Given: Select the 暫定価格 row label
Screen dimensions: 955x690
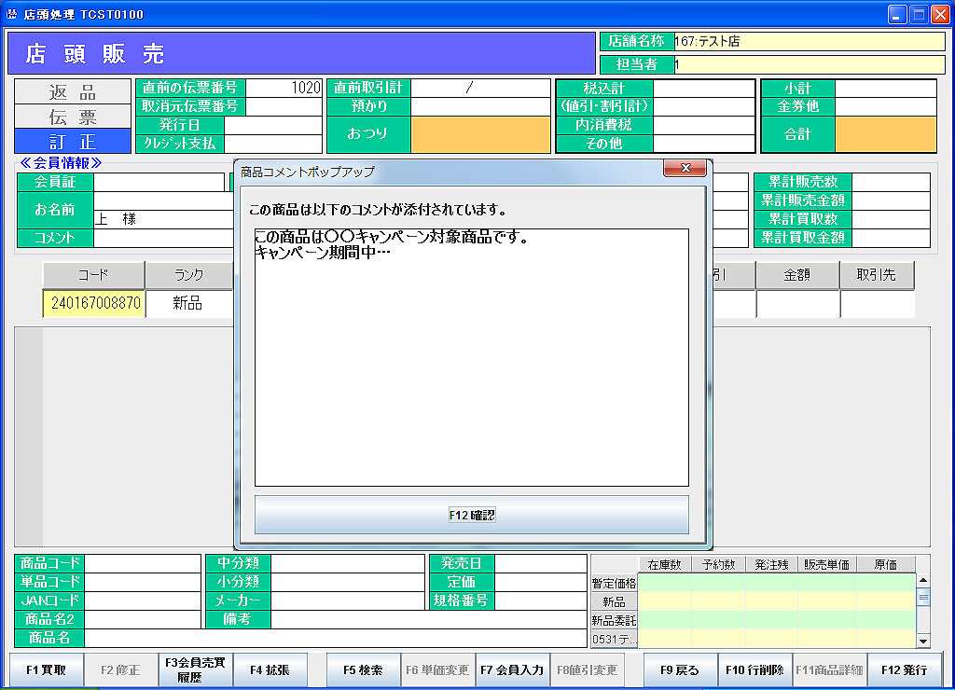Looking at the screenshot, I should [x=614, y=584].
